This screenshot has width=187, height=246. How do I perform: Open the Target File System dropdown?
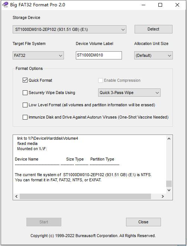point(38,55)
